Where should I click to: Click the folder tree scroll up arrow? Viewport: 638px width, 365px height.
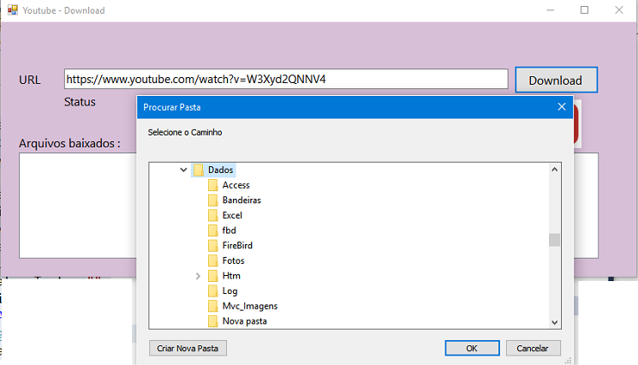point(554,170)
